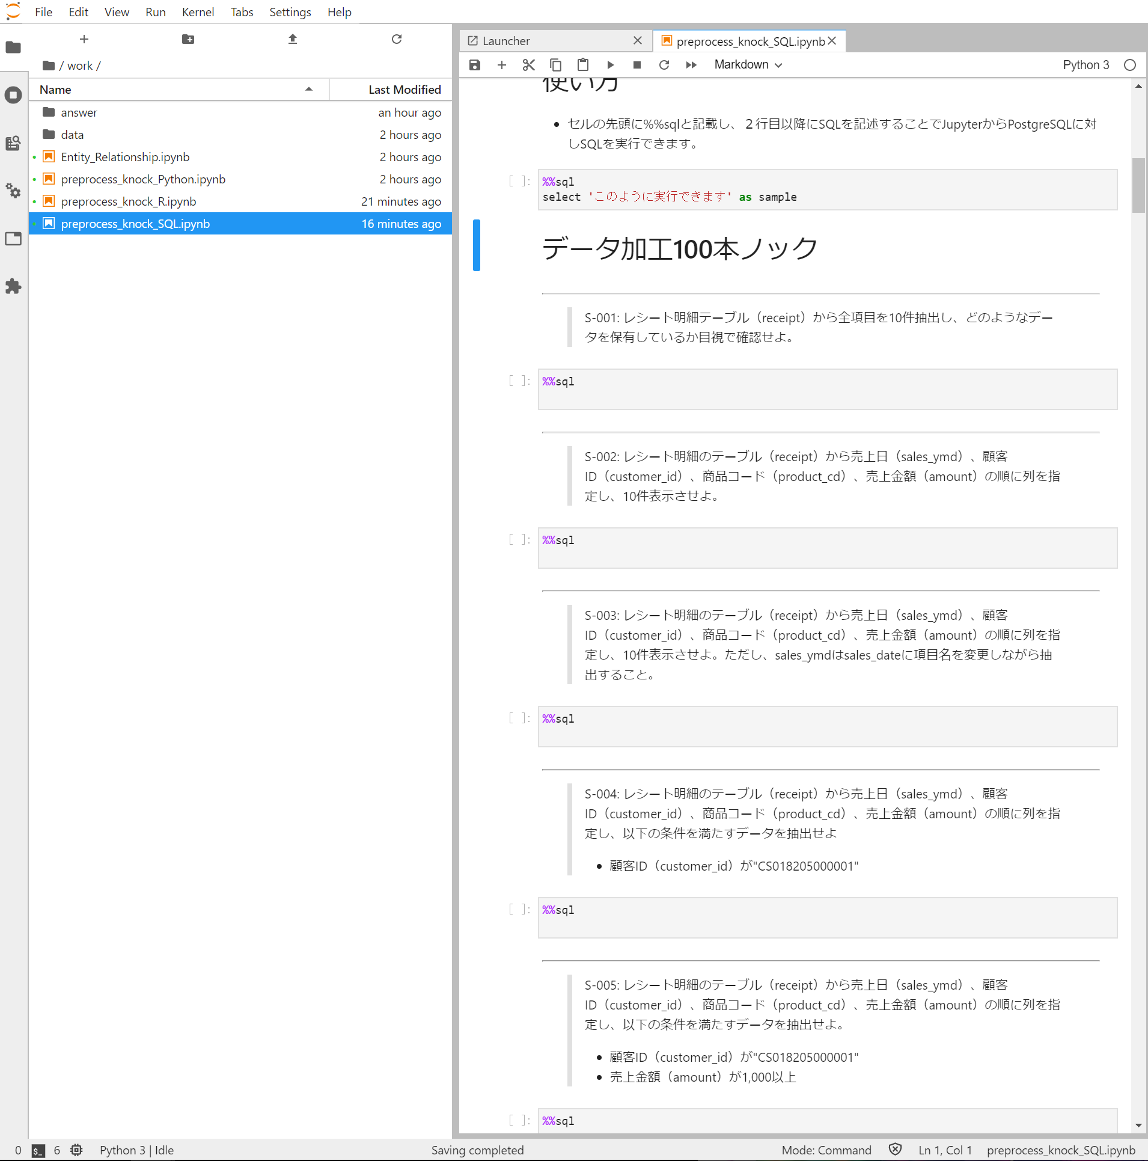Click the kernel status circle indicator
Screen dimensions: 1148x1161
pyautogui.click(x=1130, y=65)
